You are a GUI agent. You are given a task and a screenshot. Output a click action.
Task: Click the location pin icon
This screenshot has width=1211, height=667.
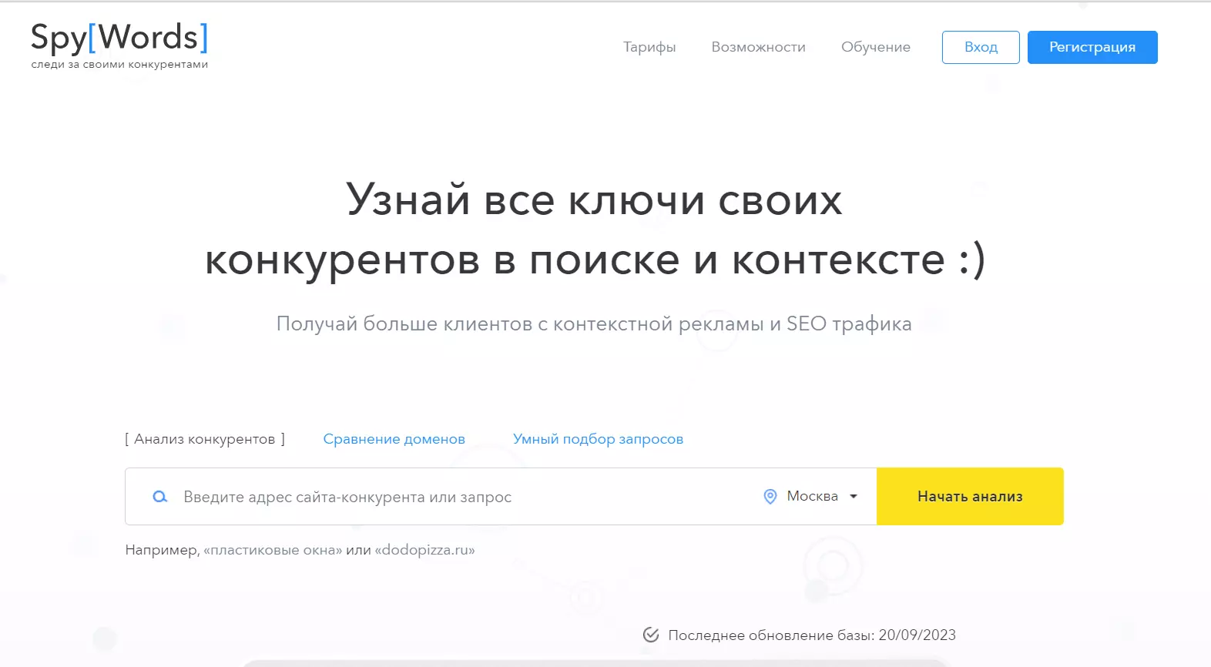(x=770, y=497)
